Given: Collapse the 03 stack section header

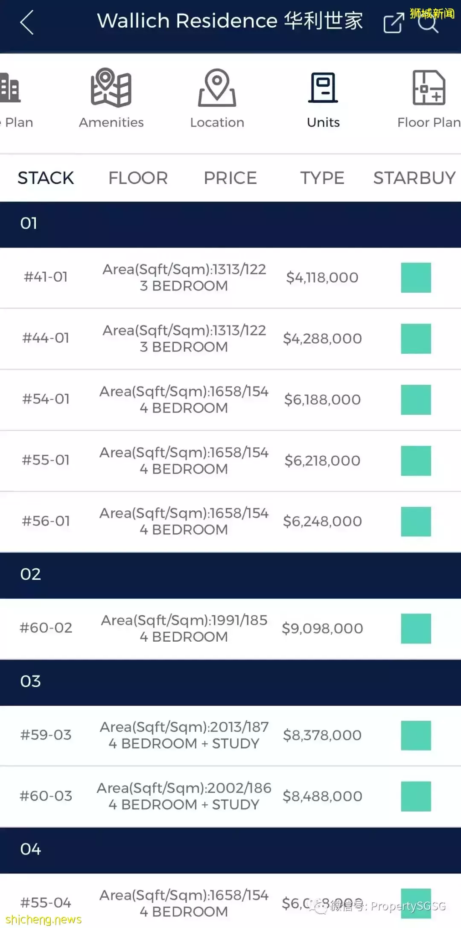Looking at the screenshot, I should pos(230,682).
